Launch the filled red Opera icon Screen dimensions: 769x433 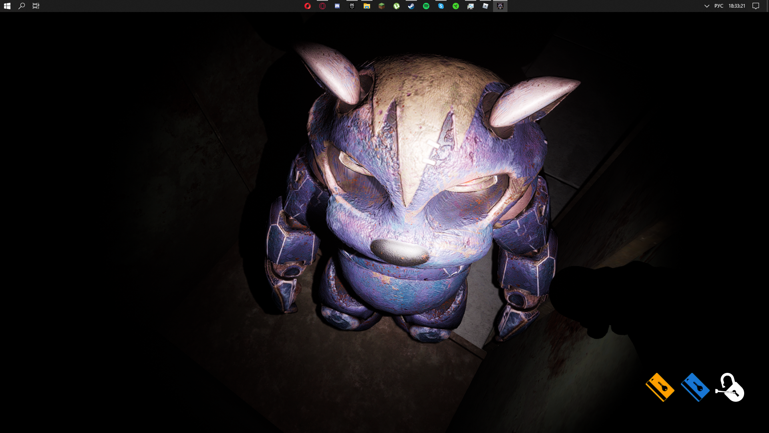click(x=308, y=6)
